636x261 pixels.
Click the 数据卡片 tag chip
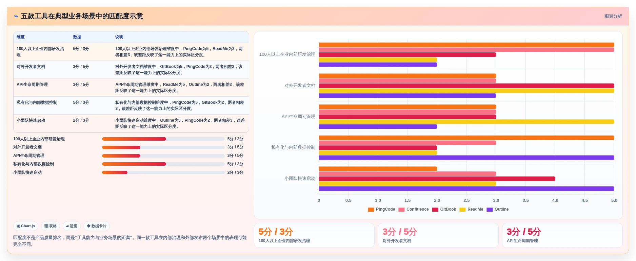(x=97, y=226)
